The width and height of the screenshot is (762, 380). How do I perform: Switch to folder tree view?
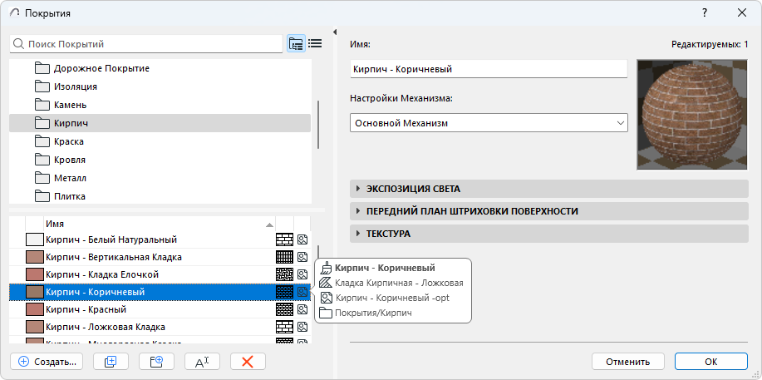(296, 44)
